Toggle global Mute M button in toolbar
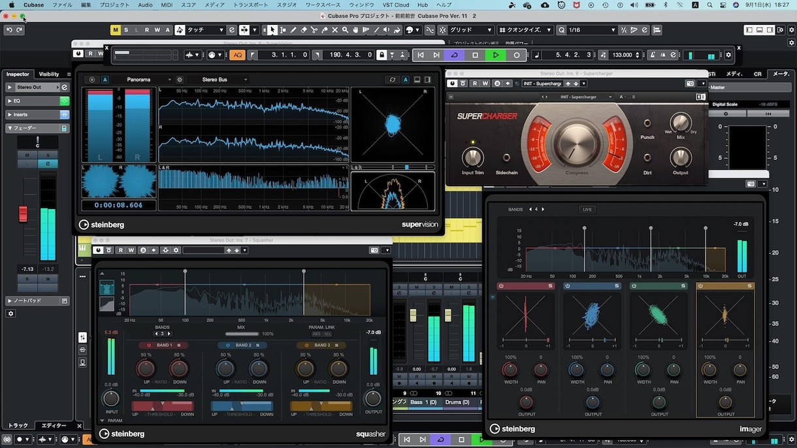 116,30
